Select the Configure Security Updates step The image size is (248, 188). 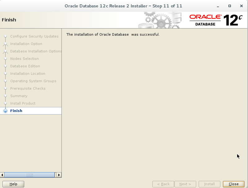(x=34, y=36)
